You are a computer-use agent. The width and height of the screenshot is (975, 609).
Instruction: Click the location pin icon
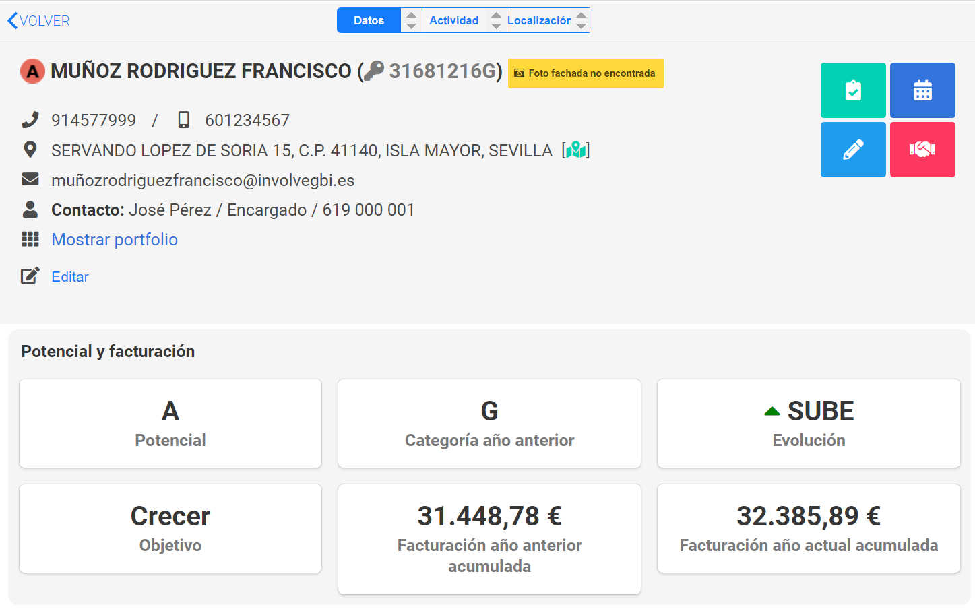pyautogui.click(x=30, y=150)
